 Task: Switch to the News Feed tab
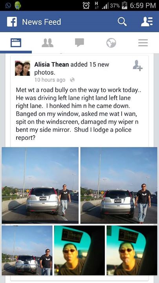(x=16, y=43)
